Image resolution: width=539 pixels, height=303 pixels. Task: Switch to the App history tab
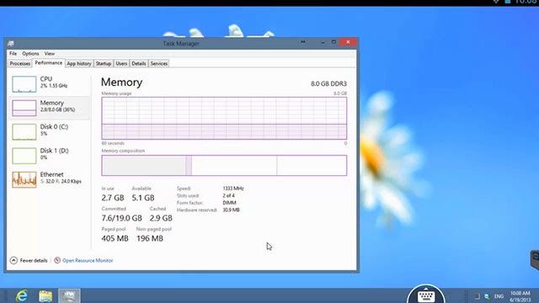point(79,64)
